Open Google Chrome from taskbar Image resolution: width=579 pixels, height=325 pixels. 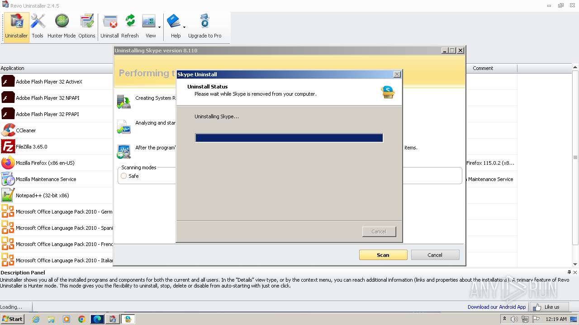coord(81,319)
